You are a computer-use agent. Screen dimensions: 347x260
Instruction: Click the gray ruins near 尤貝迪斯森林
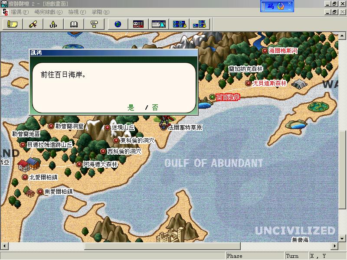click(x=299, y=84)
